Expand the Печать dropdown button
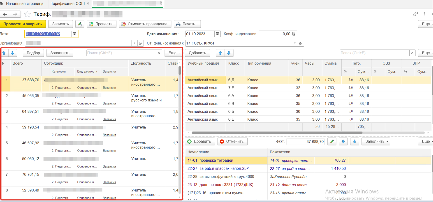 [187, 24]
